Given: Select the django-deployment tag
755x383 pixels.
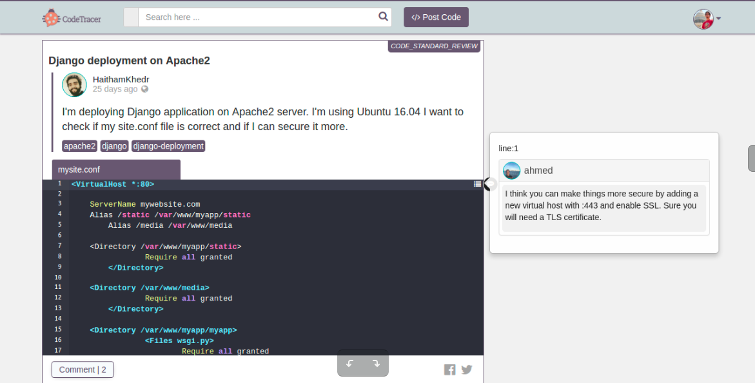Looking at the screenshot, I should point(168,146).
